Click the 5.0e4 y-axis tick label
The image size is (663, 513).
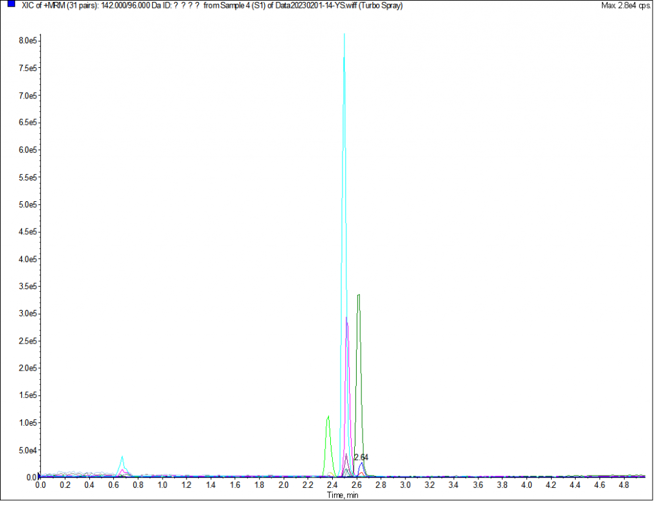[28, 450]
